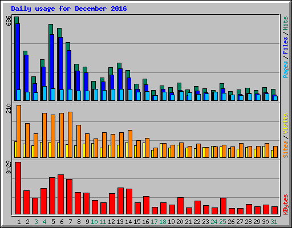Click the yellow 'Visits' legend label
The image size is (292, 228).
[286, 124]
